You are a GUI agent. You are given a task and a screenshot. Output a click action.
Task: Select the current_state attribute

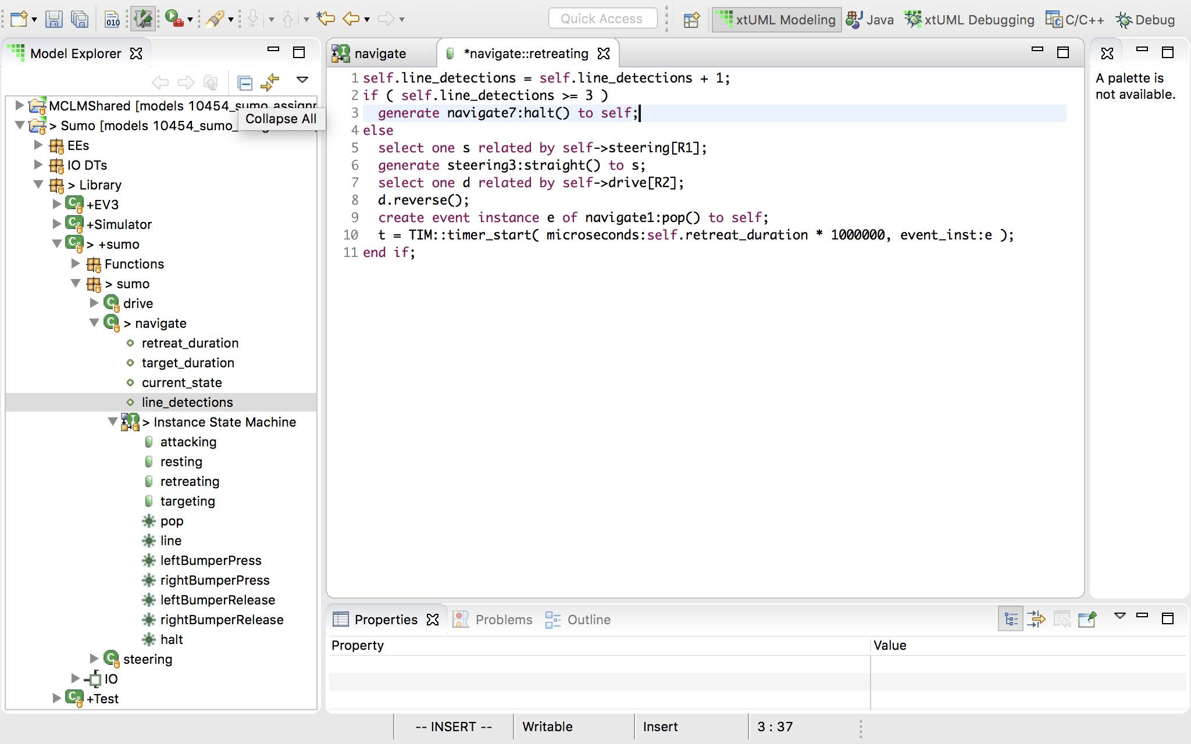(x=182, y=382)
